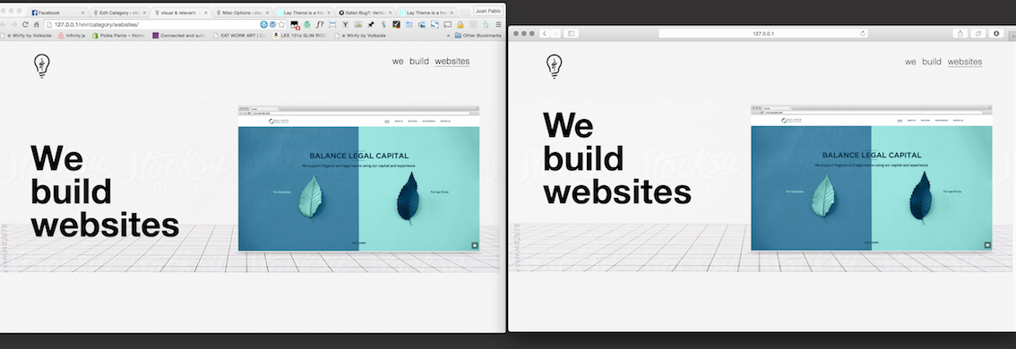Open the Infinity.js bookmark

click(72, 36)
